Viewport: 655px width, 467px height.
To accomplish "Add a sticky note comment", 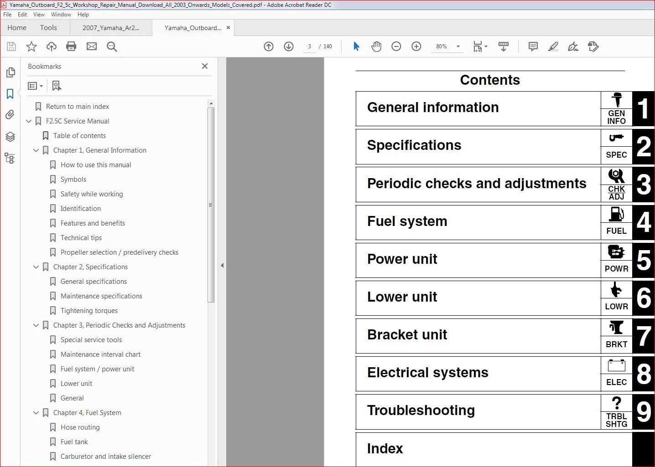I will (533, 46).
